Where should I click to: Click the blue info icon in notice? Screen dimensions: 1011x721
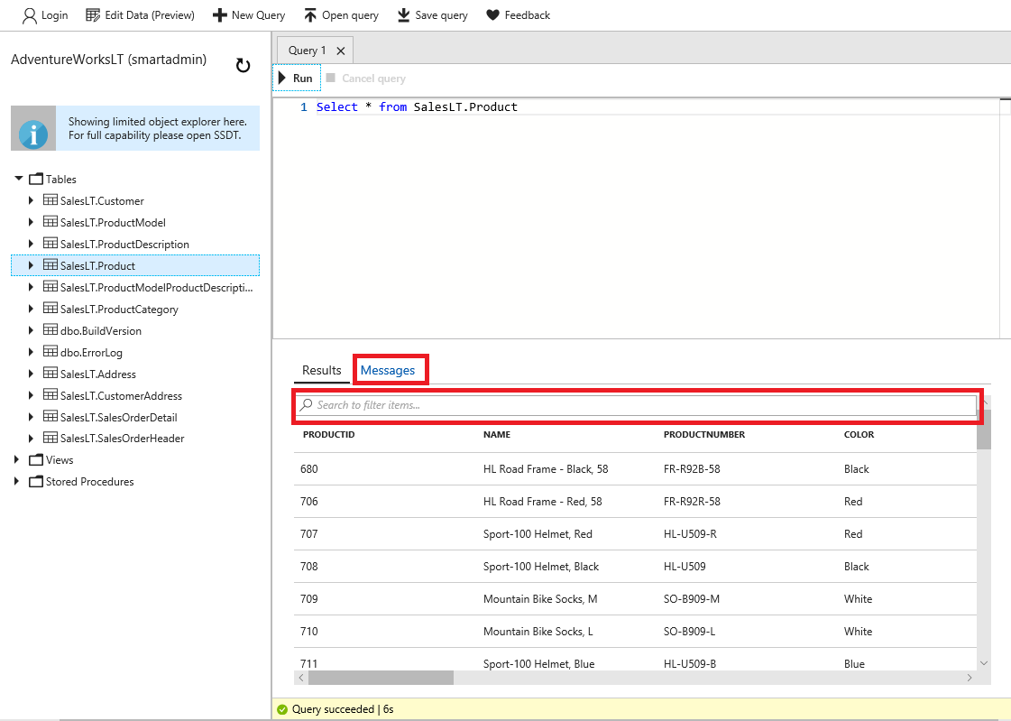(x=33, y=134)
